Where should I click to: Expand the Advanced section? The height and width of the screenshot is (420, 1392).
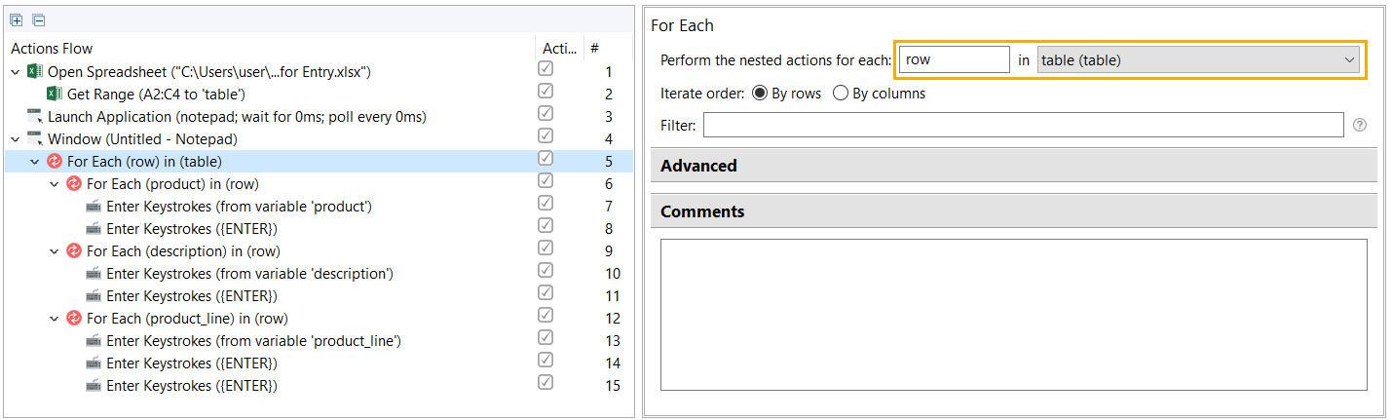[1013, 166]
